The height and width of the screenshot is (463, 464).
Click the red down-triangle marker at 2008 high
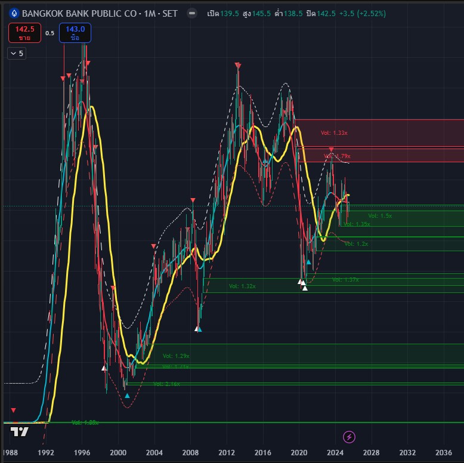tap(193, 200)
